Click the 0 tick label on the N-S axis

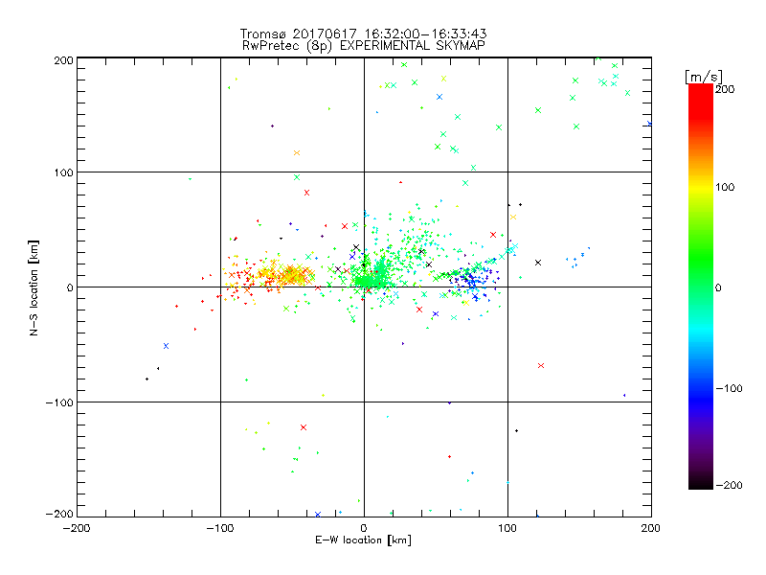(x=70, y=287)
